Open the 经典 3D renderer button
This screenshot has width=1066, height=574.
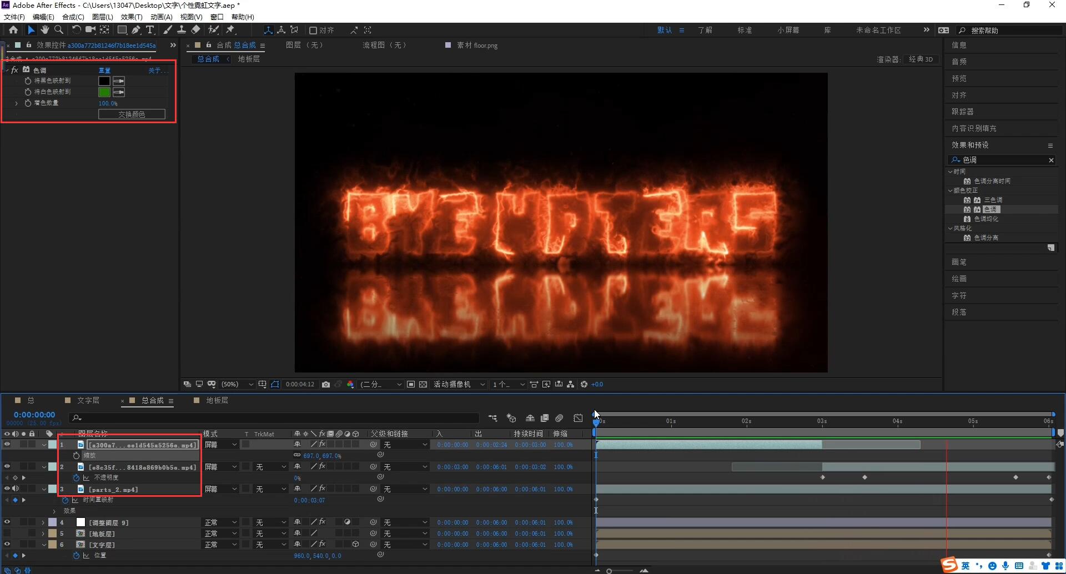(x=921, y=59)
